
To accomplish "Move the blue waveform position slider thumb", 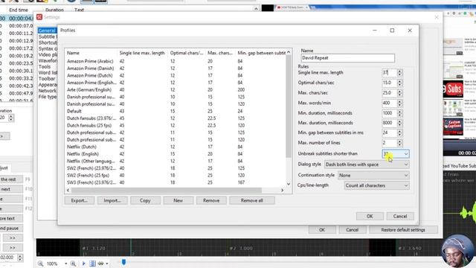I will click(123, 262).
